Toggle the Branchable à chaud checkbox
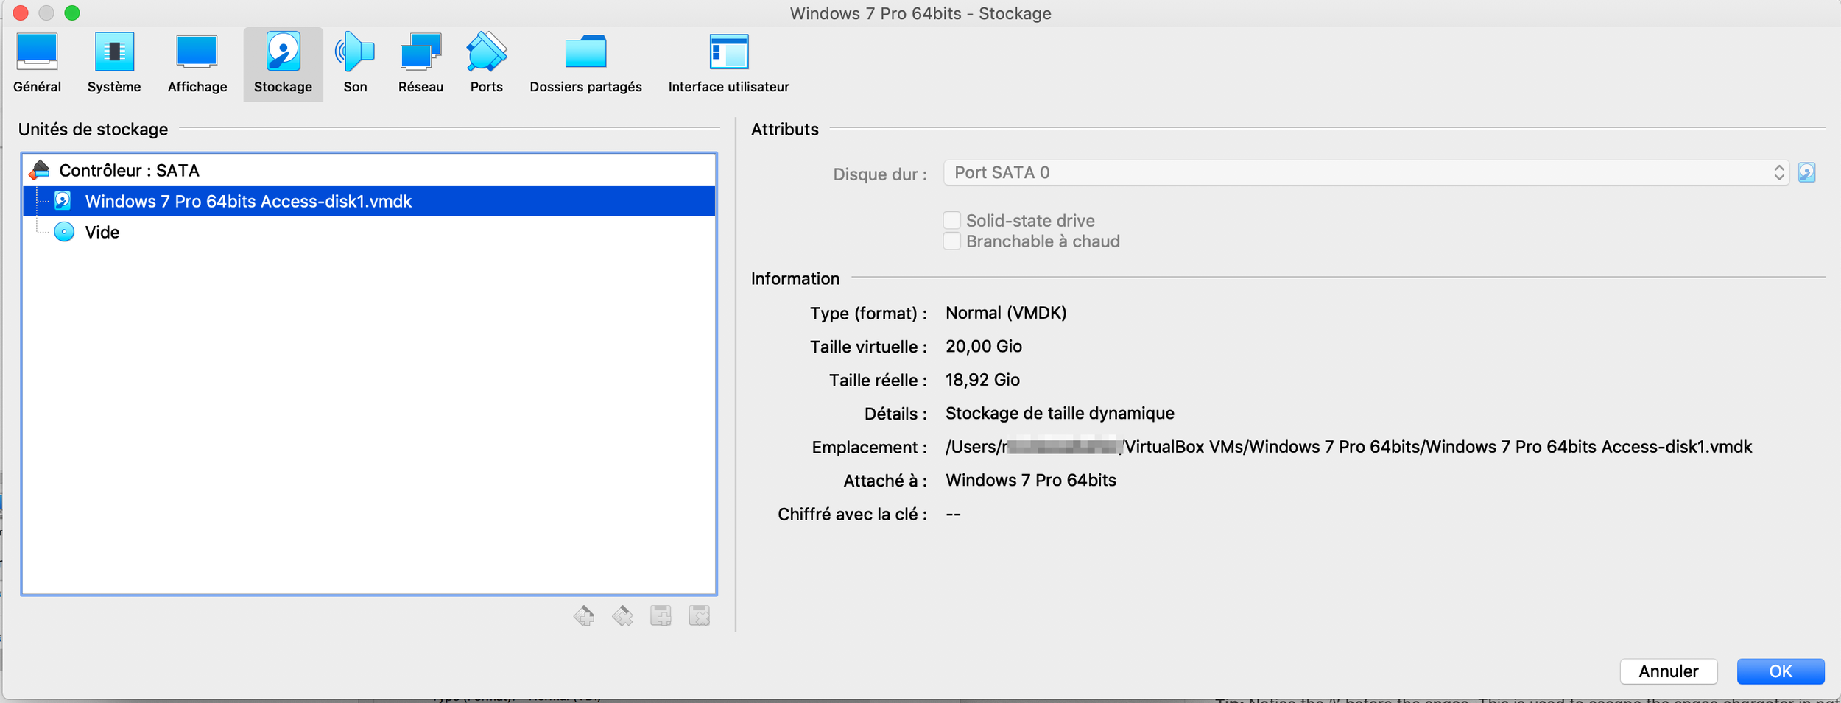The image size is (1841, 703). (952, 241)
